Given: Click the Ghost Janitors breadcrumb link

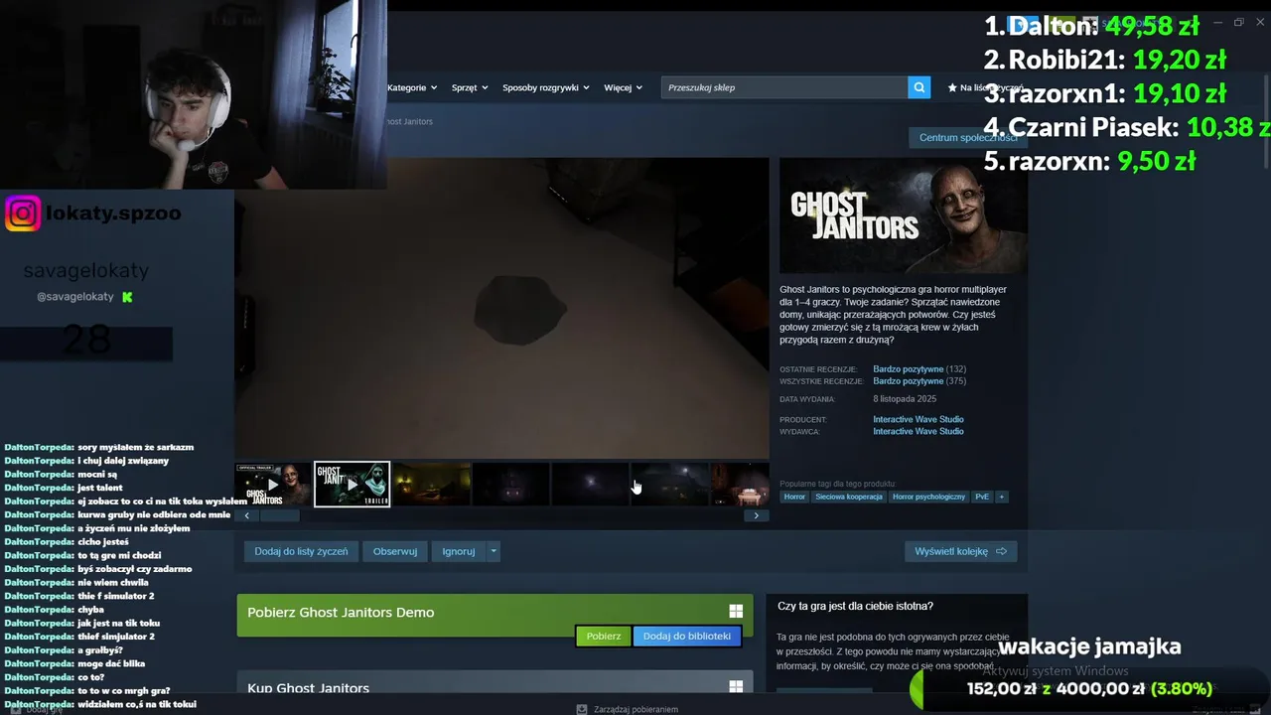Looking at the screenshot, I should (409, 121).
